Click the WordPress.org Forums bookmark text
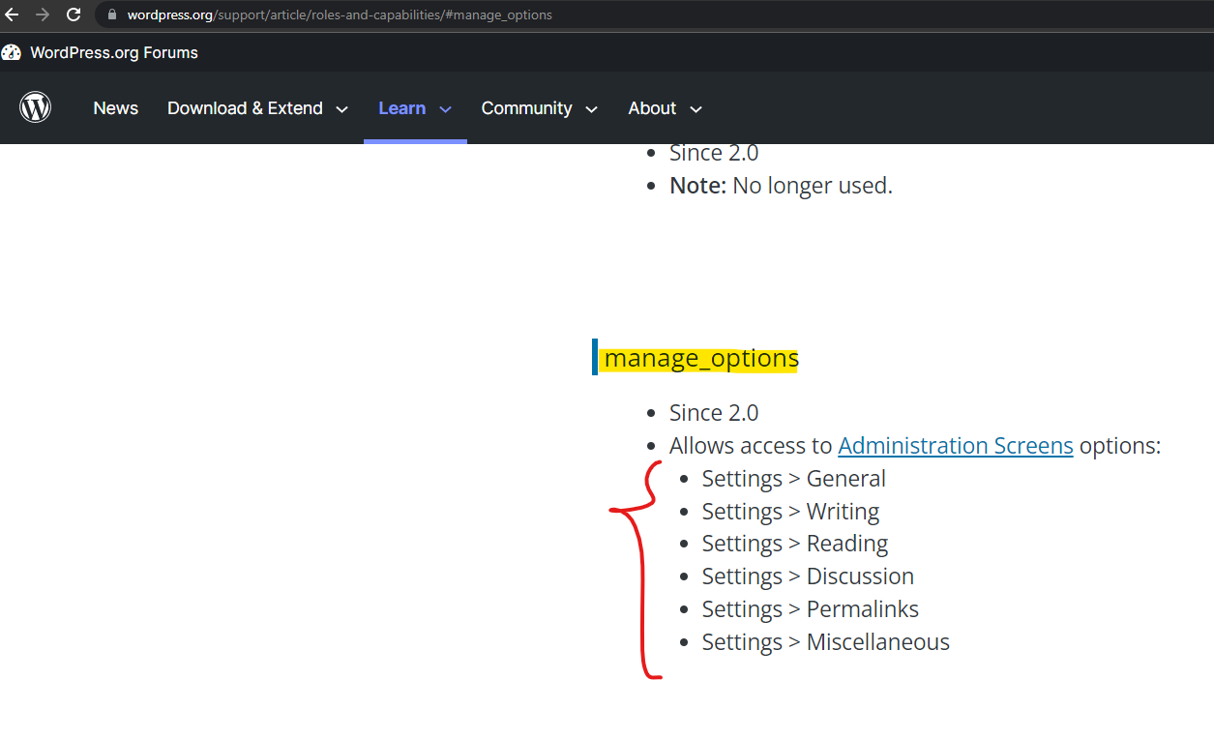This screenshot has height=739, width=1214. [x=114, y=52]
